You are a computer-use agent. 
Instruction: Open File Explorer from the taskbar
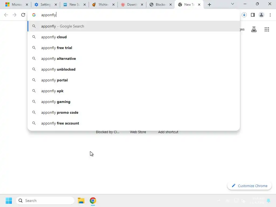pyautogui.click(x=81, y=201)
